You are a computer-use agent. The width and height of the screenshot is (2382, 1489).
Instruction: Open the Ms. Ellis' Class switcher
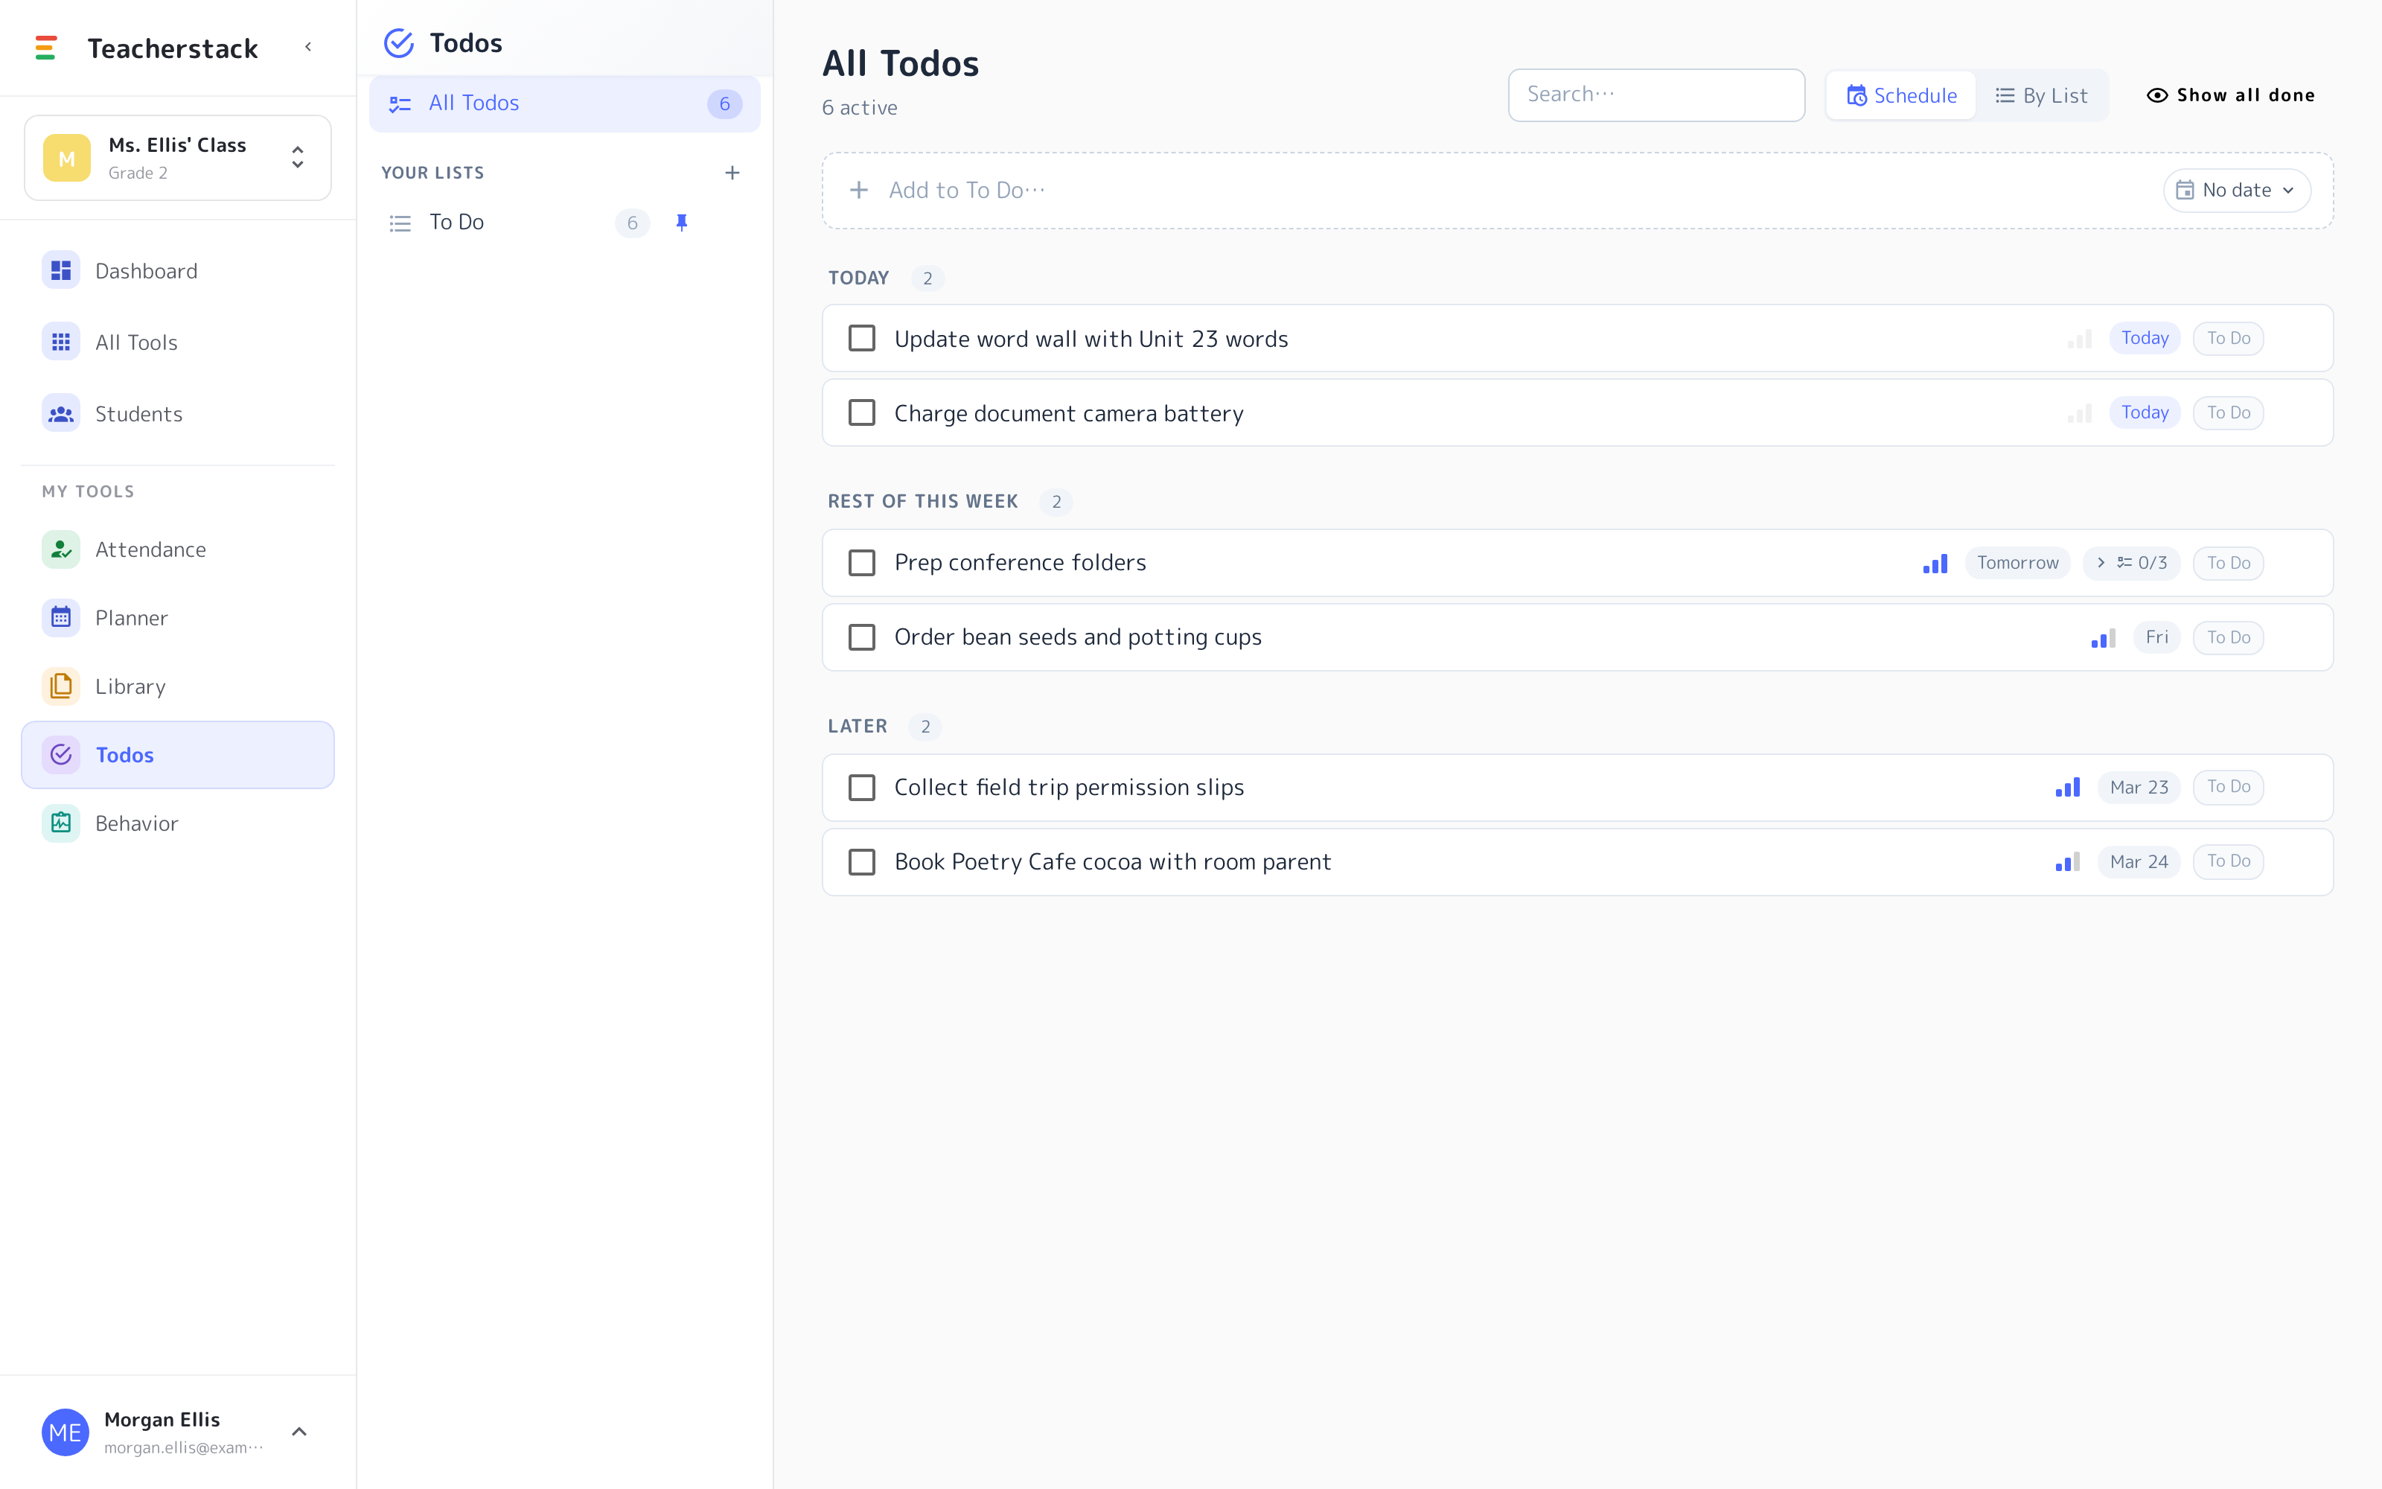point(177,158)
